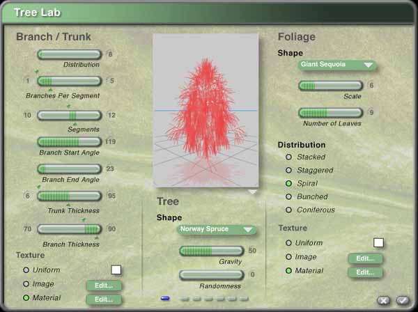Click the Branch Thickness minimum value 70
Screen dimensions: 418x312
[x=27, y=228]
